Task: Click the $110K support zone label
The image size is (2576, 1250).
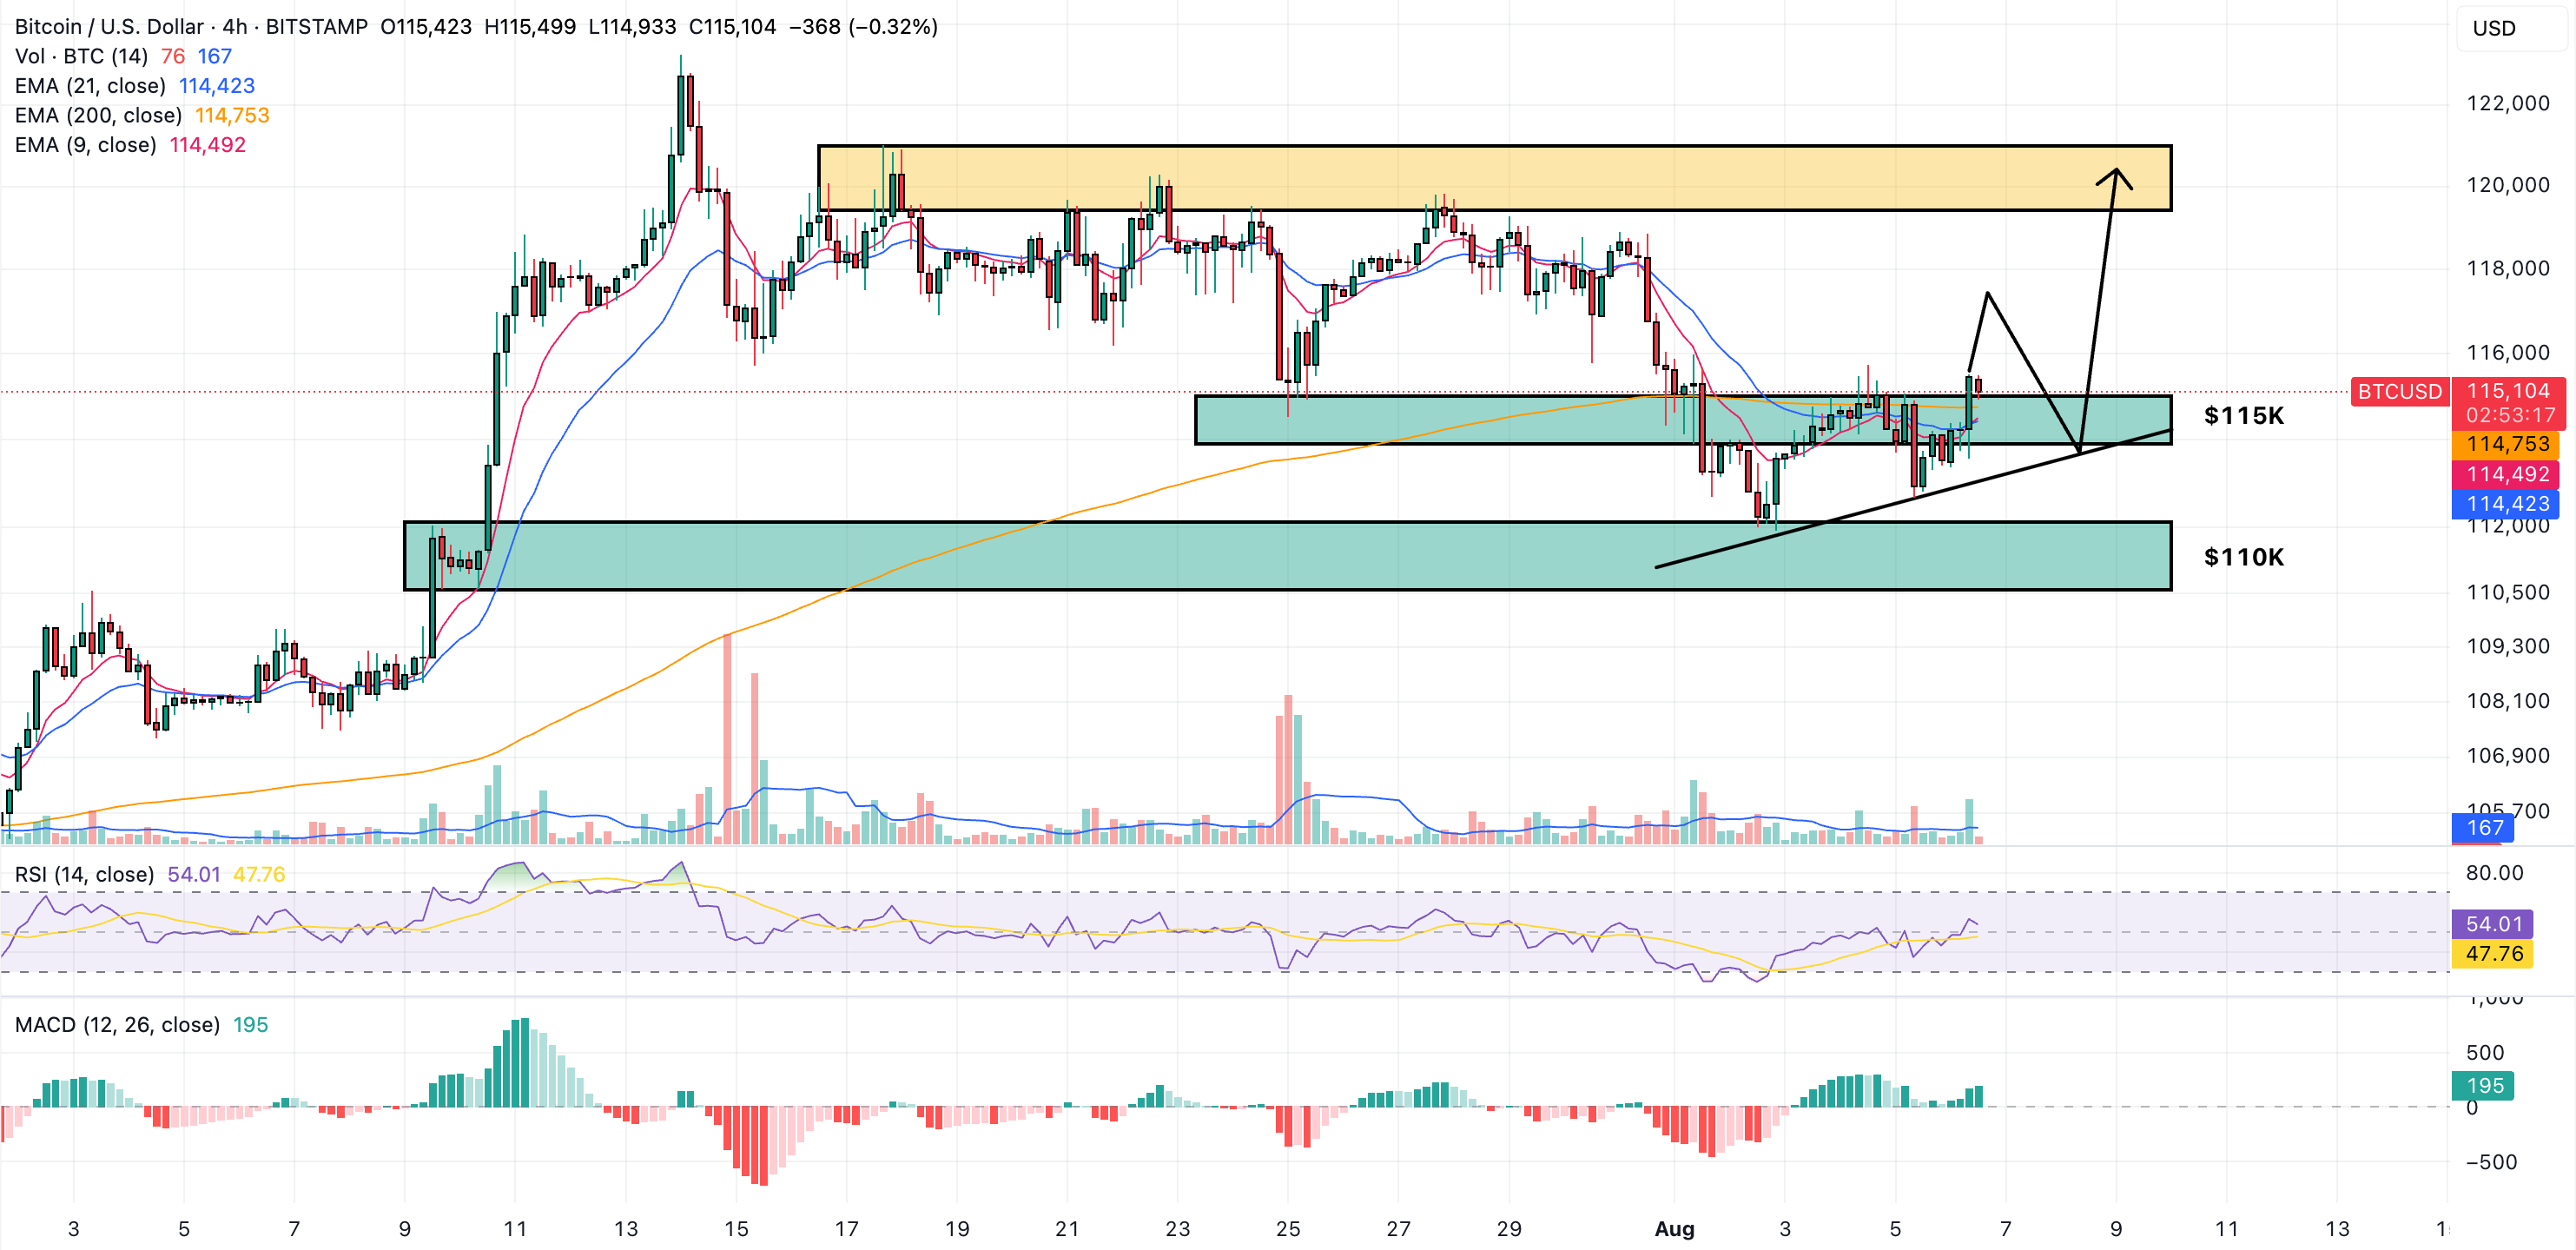Action: click(2243, 557)
